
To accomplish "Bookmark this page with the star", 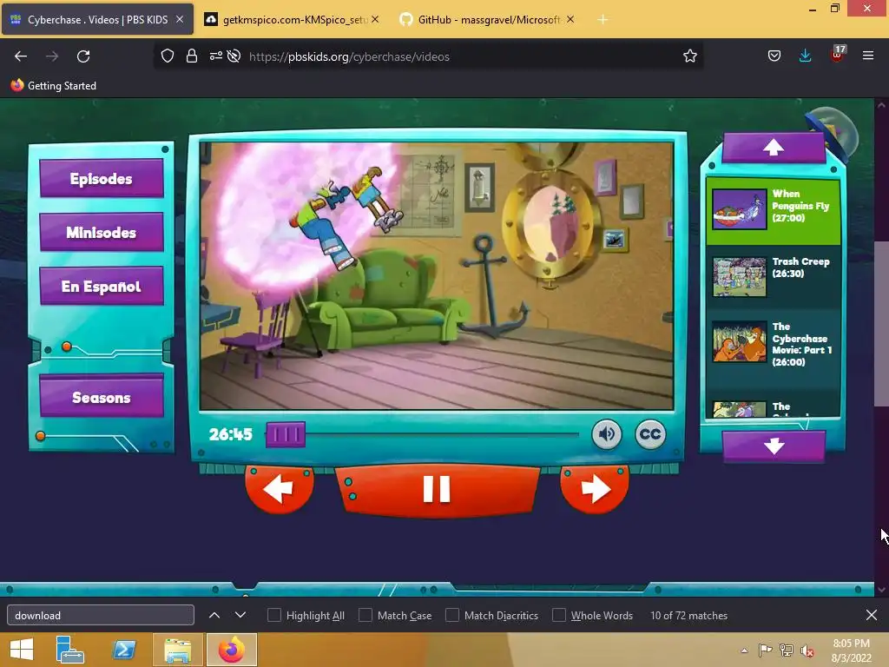I will coord(689,56).
